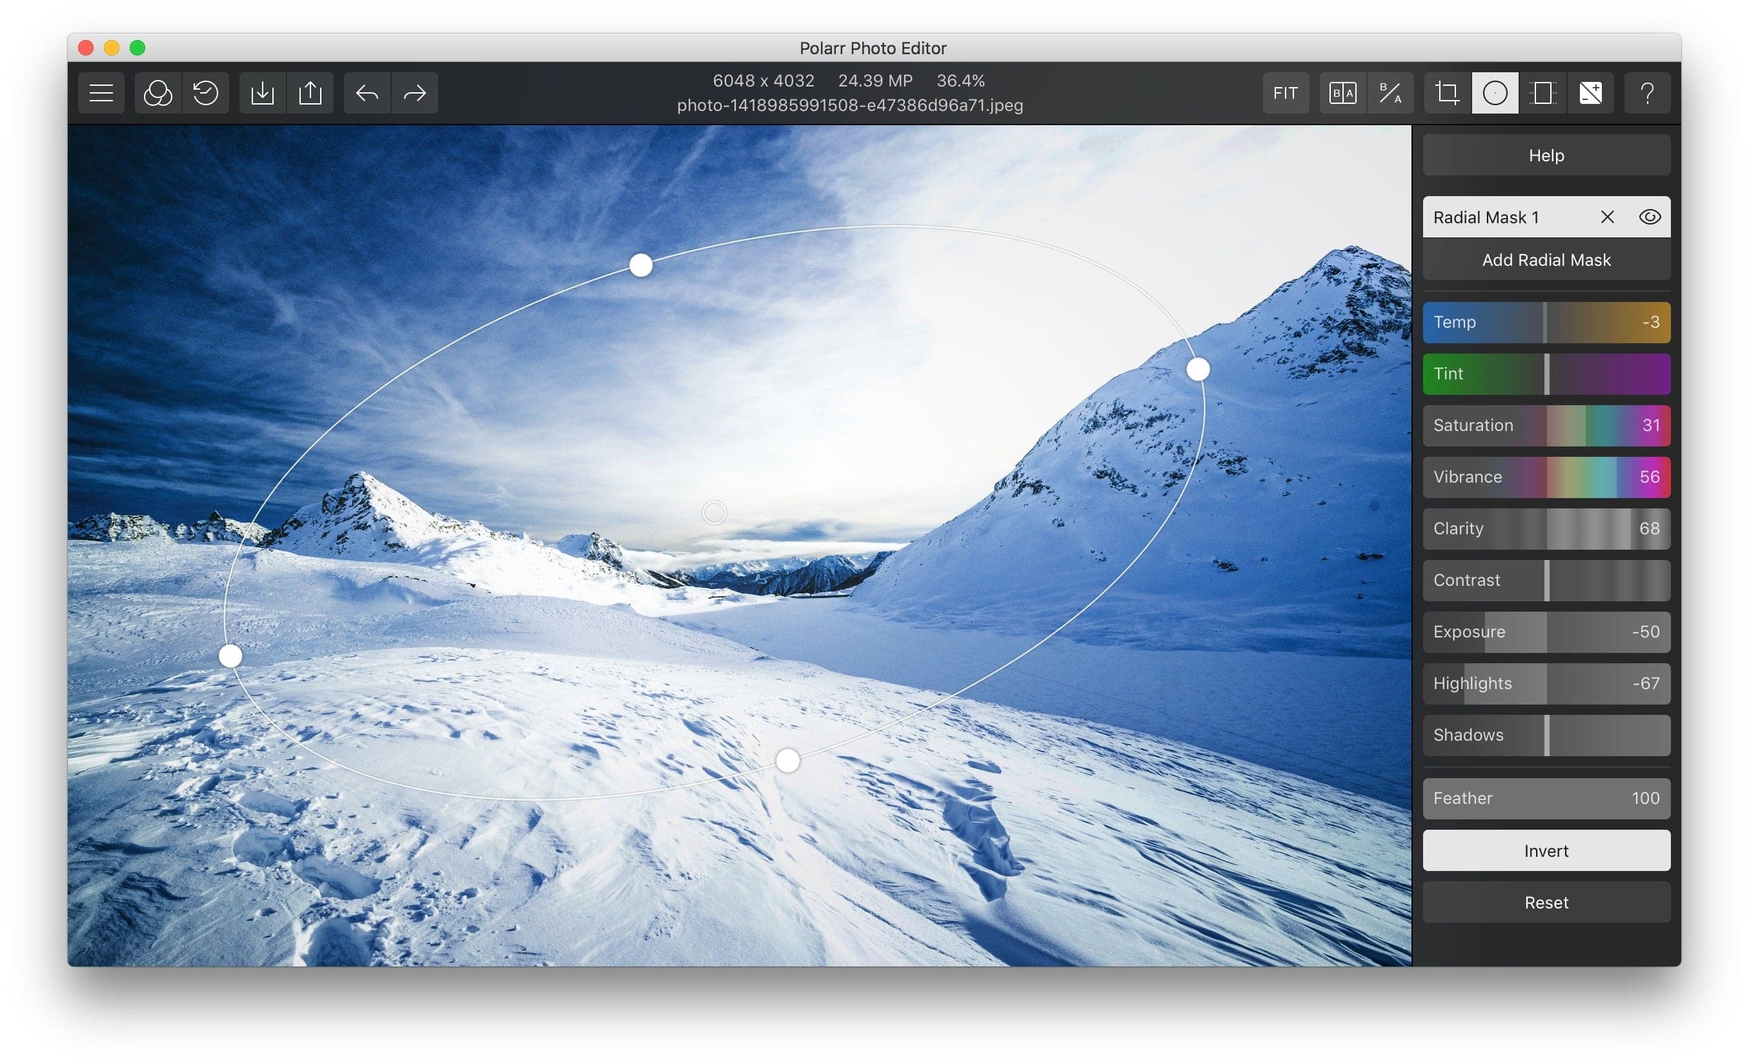Click the Saturation slider bar

(1546, 425)
